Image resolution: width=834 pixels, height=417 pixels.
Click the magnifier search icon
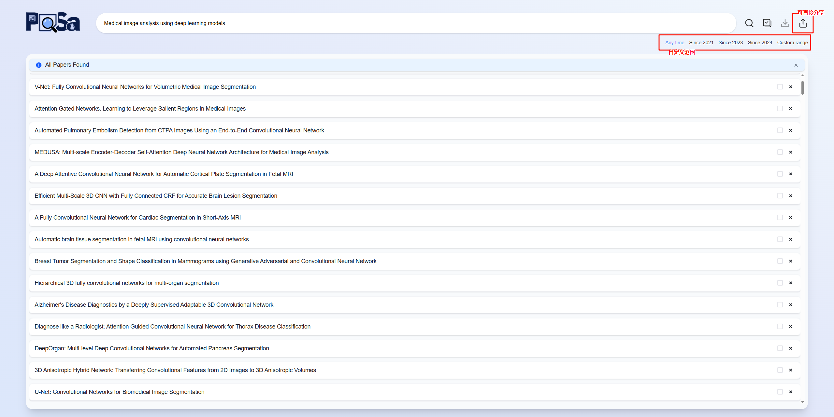click(749, 23)
